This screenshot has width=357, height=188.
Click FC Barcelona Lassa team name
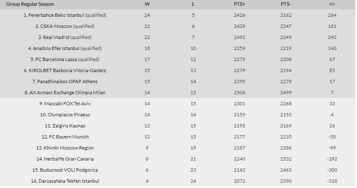56,59
